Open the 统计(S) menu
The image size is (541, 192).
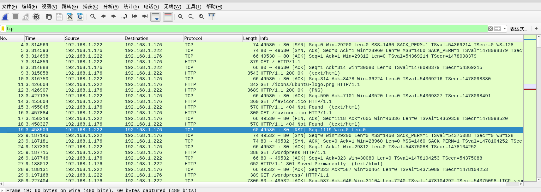pos(131,7)
